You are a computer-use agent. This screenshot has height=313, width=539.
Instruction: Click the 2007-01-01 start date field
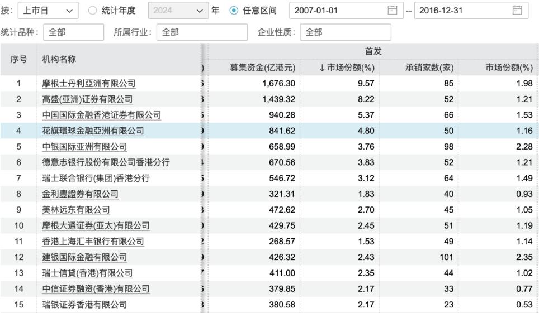point(346,10)
